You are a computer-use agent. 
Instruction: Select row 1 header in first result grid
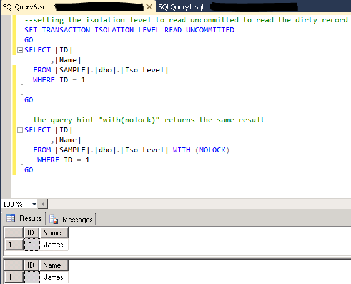[x=14, y=245]
